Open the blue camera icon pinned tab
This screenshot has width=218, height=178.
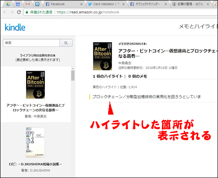[x=37, y=4]
